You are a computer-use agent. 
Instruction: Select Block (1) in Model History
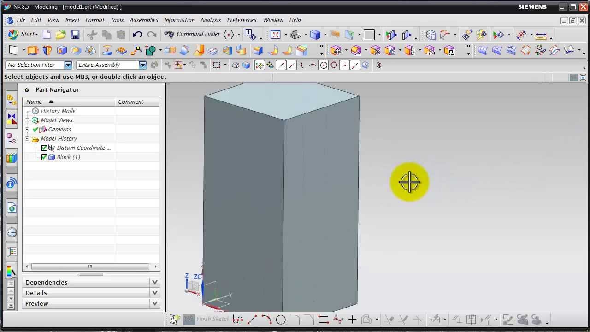click(68, 157)
